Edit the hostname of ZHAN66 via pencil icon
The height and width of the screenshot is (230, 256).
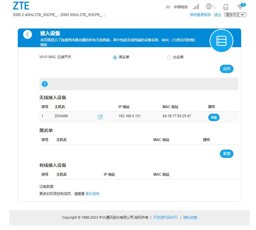[100, 117]
